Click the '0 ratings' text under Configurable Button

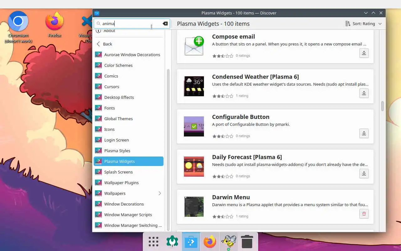click(243, 136)
